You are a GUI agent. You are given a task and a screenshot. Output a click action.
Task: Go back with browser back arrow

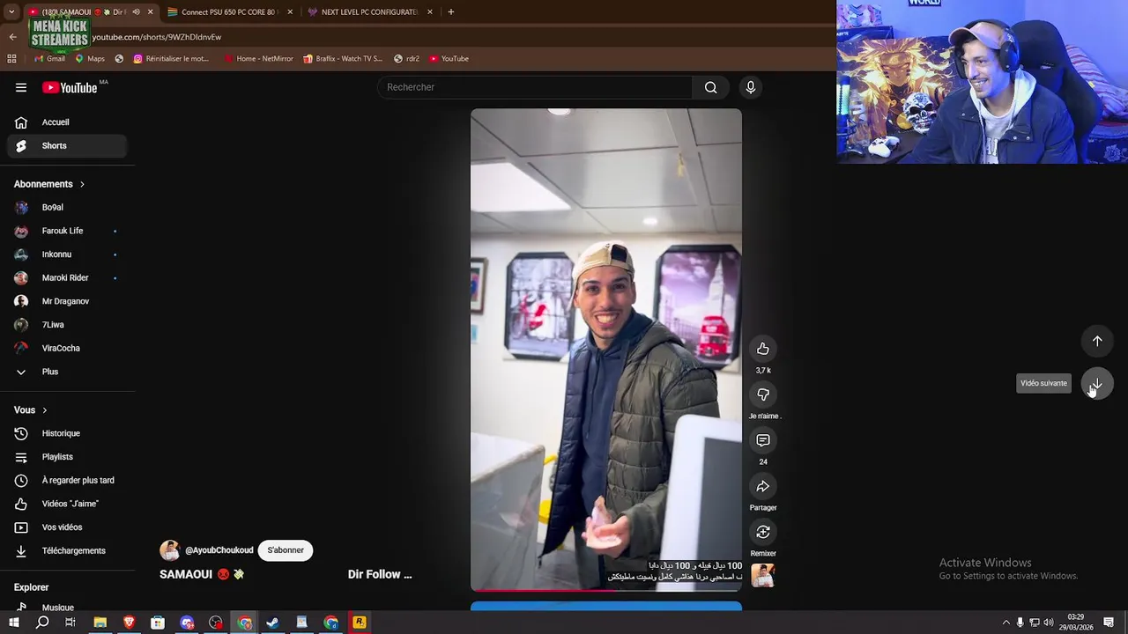click(12, 37)
